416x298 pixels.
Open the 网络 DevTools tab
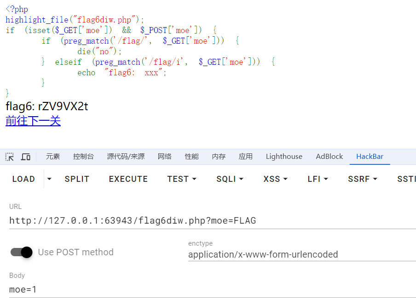pyautogui.click(x=165, y=157)
